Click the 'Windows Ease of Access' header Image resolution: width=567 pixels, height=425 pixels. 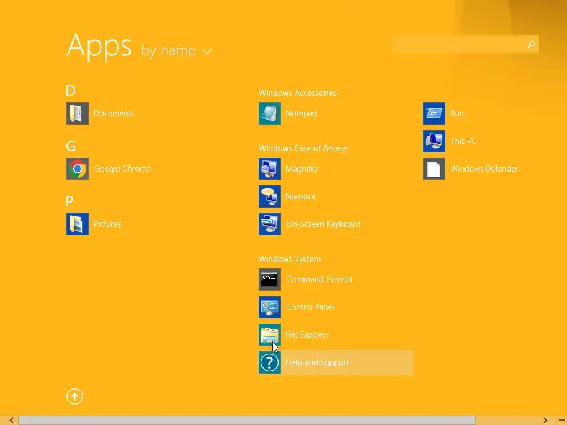pos(303,148)
